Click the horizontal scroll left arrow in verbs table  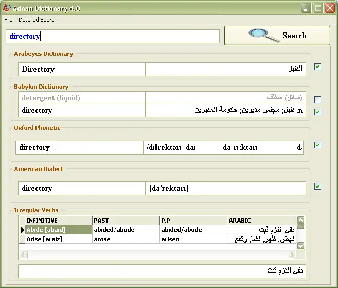tap(23, 255)
